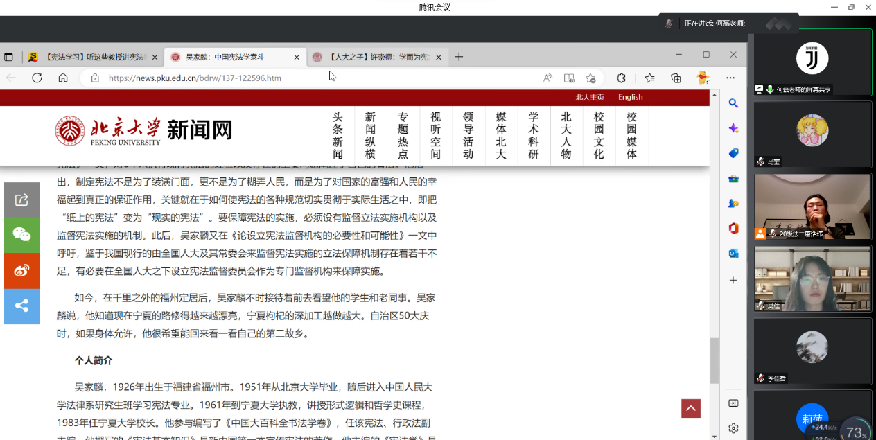Toggle Edge sidebar hide button
The width and height of the screenshot is (876, 440).
pyautogui.click(x=733, y=403)
